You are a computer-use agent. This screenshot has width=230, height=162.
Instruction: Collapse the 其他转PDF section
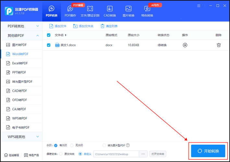(21, 35)
